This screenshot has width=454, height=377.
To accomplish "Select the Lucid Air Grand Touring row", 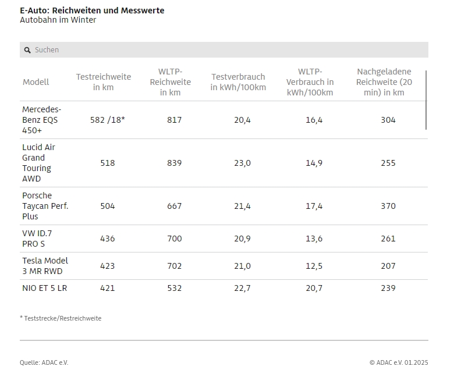I will (x=224, y=163).
